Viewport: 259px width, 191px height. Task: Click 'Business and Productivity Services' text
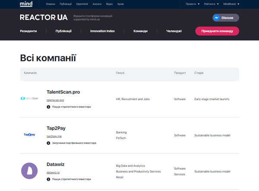pos(138,172)
